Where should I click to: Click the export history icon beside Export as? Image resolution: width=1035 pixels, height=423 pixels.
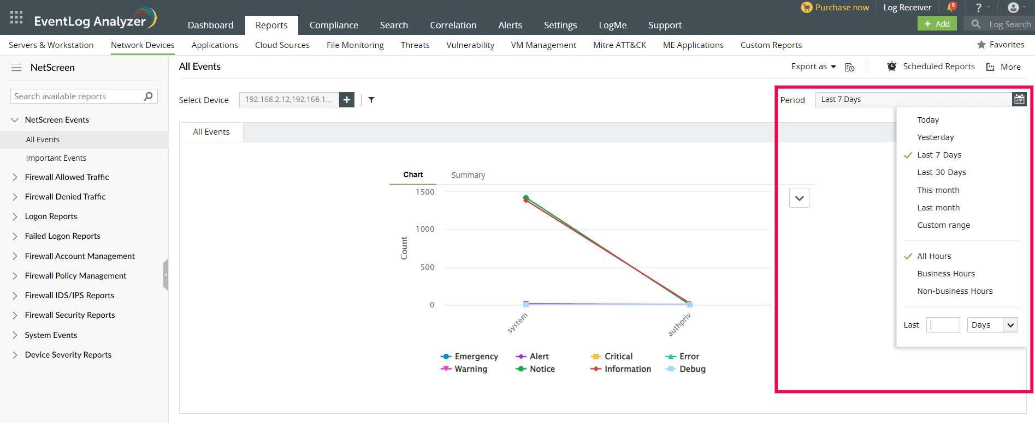[x=850, y=67]
